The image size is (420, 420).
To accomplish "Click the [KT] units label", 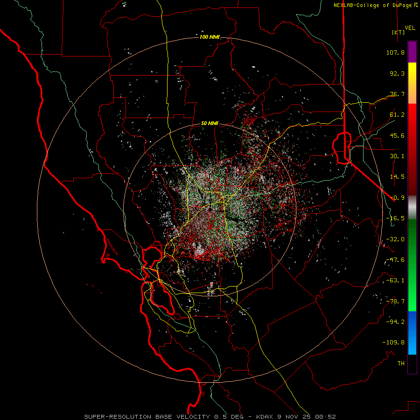I will point(399,32).
